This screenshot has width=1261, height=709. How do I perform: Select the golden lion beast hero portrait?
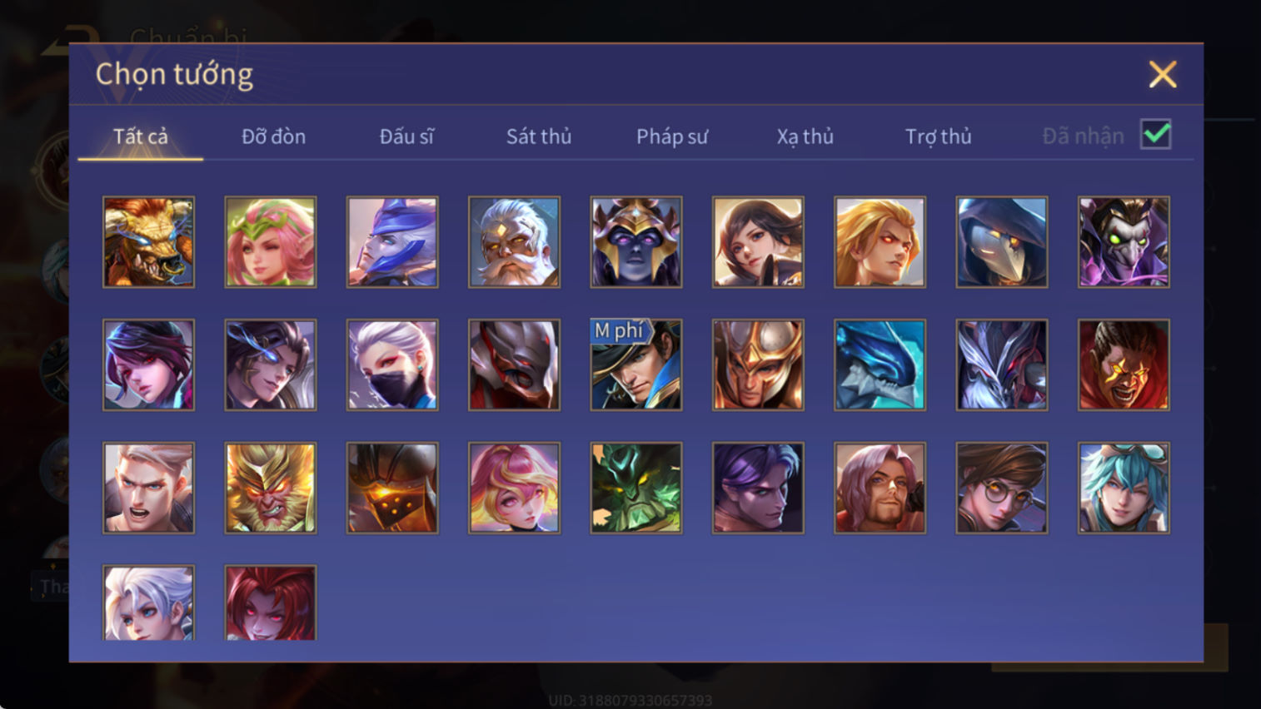(148, 242)
